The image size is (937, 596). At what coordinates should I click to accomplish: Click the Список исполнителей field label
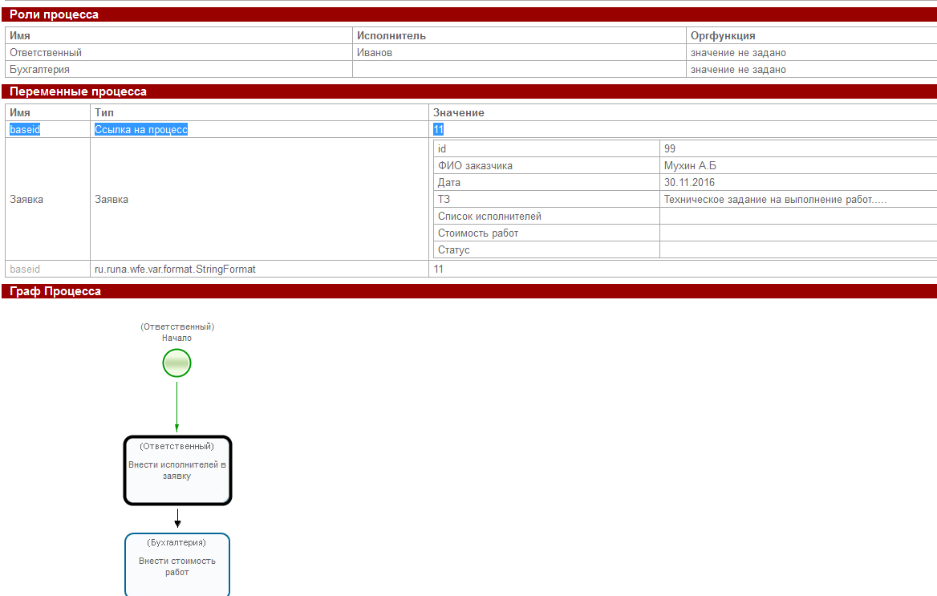point(489,216)
